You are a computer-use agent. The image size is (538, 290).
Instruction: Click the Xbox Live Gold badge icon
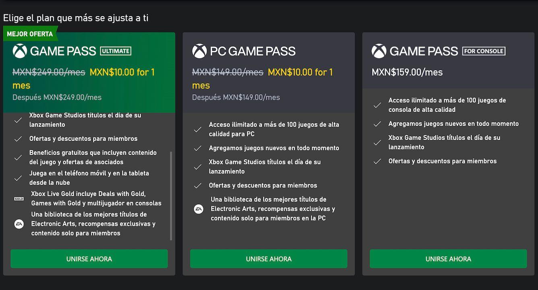click(19, 199)
